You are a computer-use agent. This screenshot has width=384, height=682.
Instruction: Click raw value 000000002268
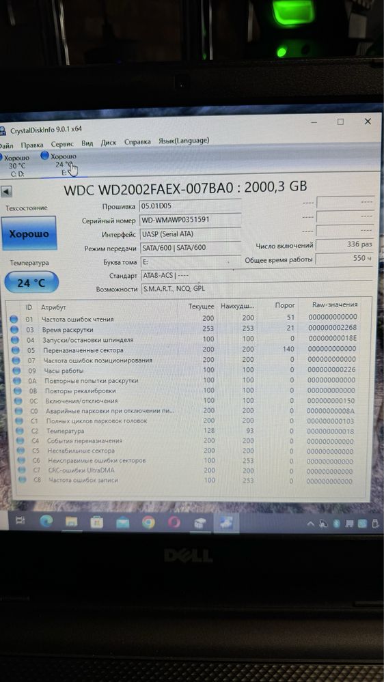333,328
